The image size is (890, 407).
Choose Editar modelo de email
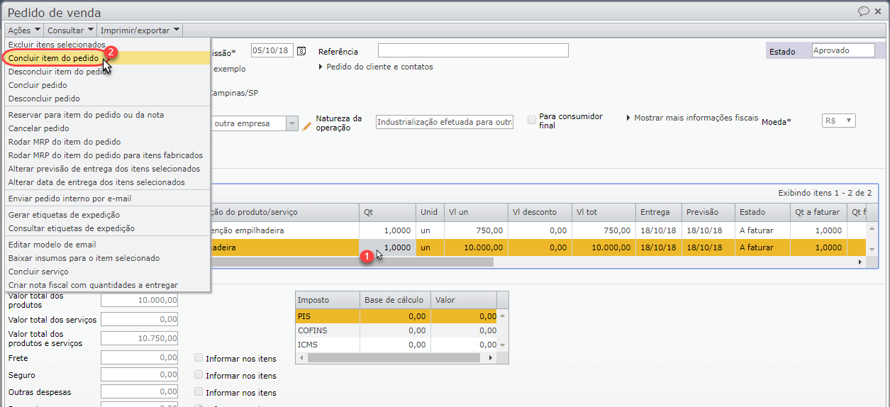click(52, 245)
